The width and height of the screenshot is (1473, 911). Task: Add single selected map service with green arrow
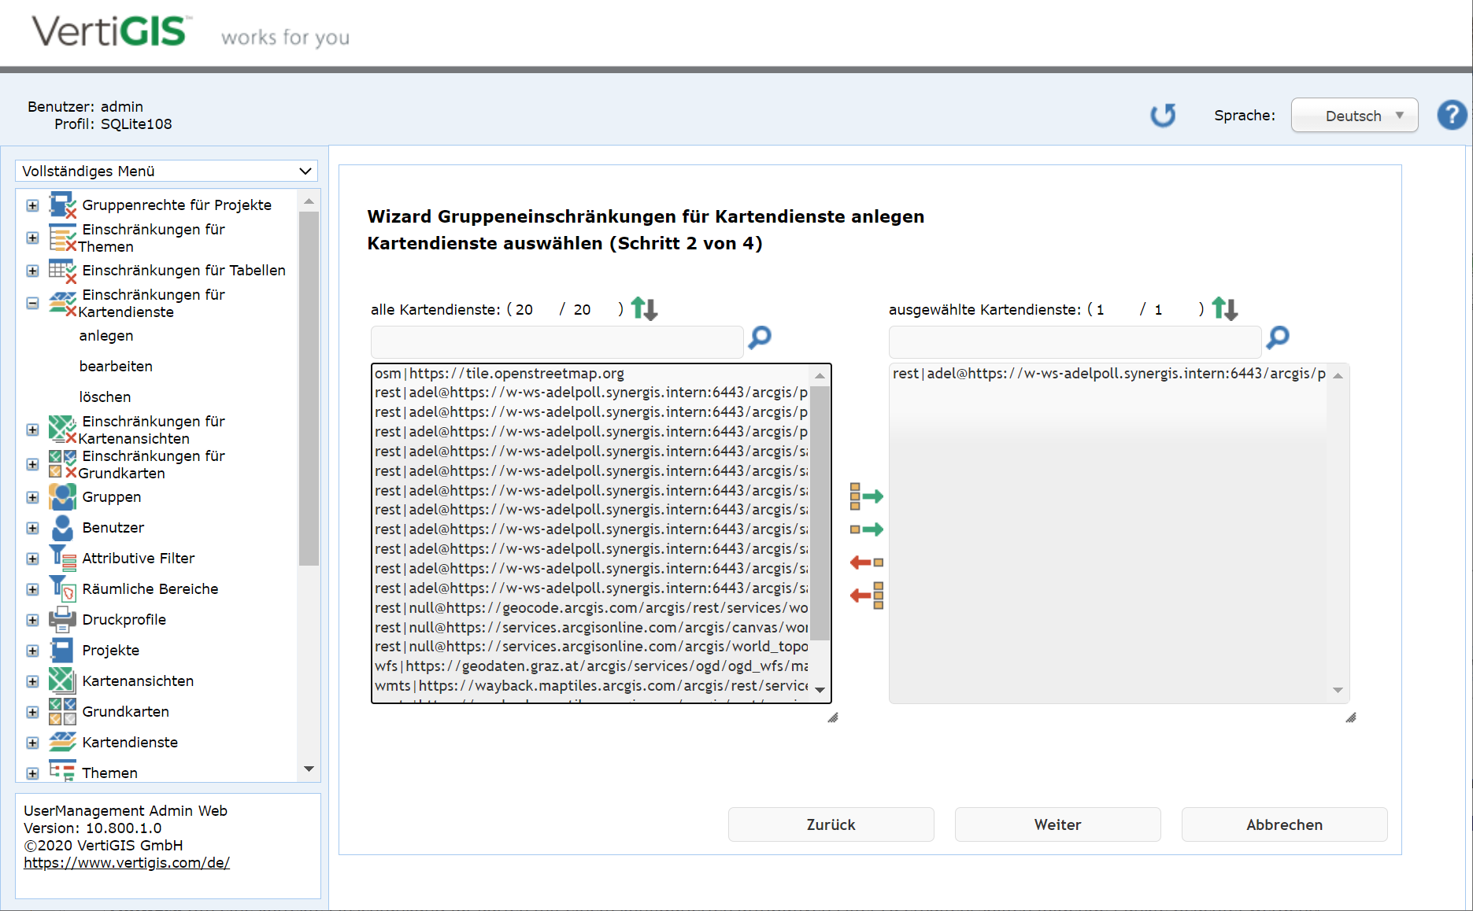pyautogui.click(x=866, y=529)
